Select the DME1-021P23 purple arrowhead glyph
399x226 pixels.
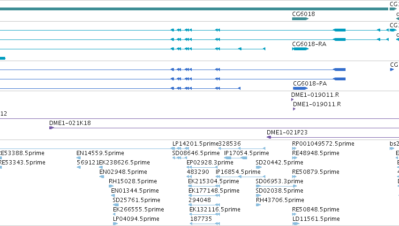coord(269,137)
